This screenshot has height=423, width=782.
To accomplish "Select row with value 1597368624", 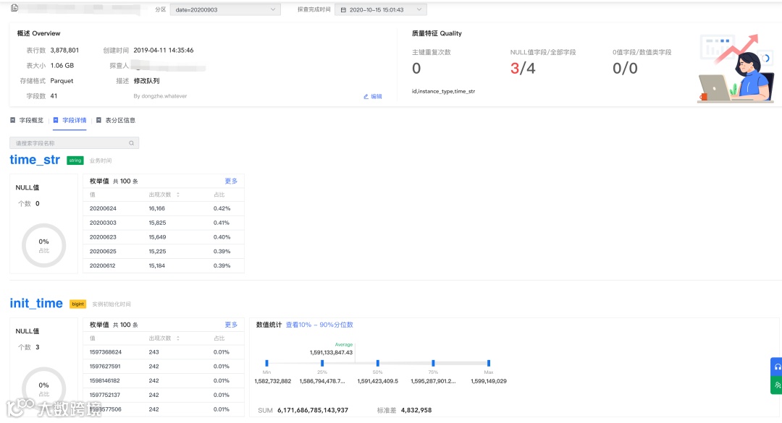I will click(x=164, y=351).
